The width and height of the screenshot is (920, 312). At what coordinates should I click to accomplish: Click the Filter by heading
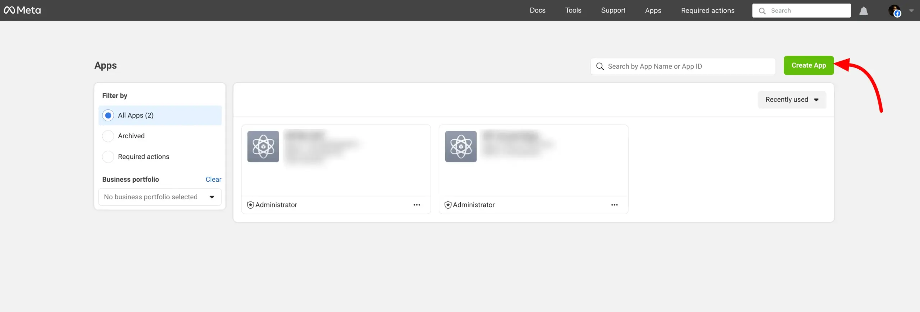115,96
